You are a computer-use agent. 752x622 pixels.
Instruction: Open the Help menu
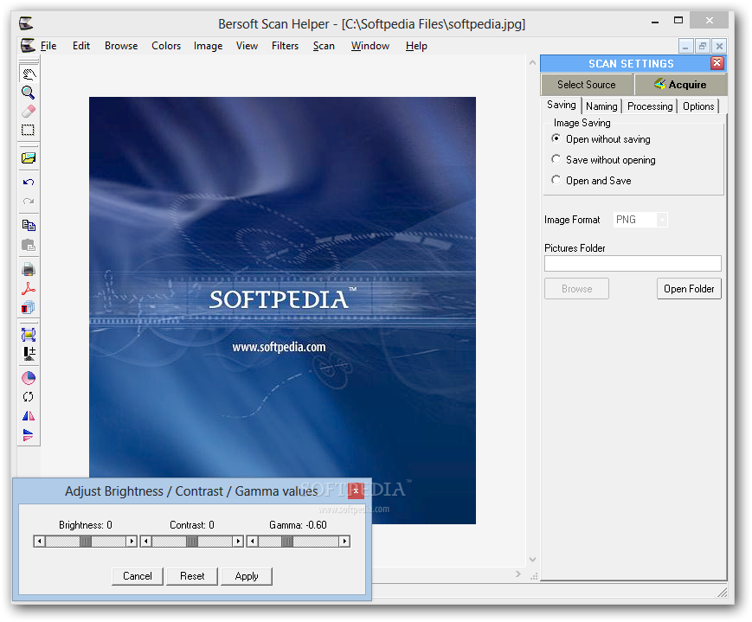click(416, 46)
